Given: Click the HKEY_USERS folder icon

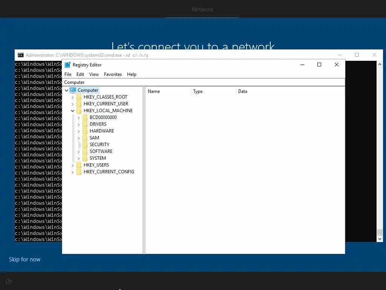Looking at the screenshot, I should point(79,165).
